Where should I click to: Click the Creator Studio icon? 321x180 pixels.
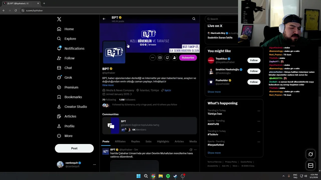59,107
